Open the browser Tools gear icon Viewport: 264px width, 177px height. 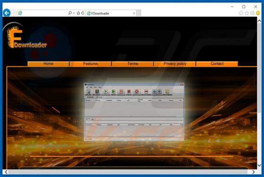252,13
